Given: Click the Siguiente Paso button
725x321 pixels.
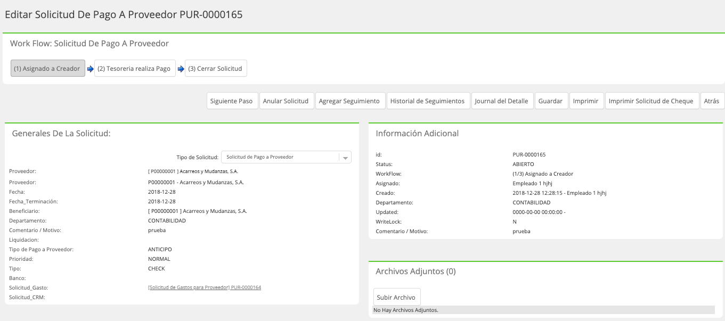Looking at the screenshot, I should (232, 101).
